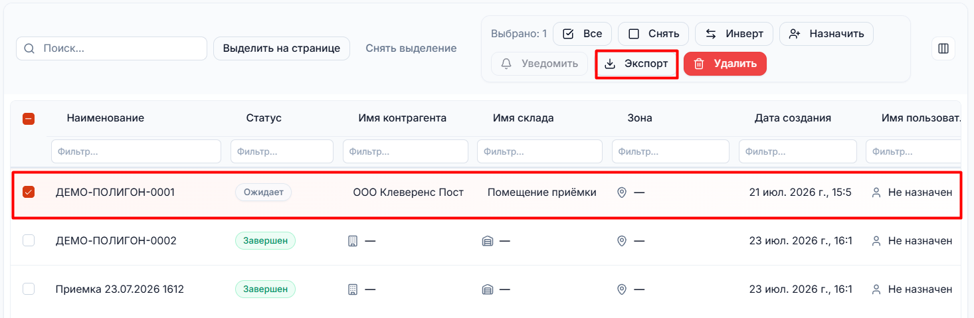
Task: Click location pin icon in ДЕМО-ПОЛИГОН-0001 row
Action: click(x=622, y=193)
